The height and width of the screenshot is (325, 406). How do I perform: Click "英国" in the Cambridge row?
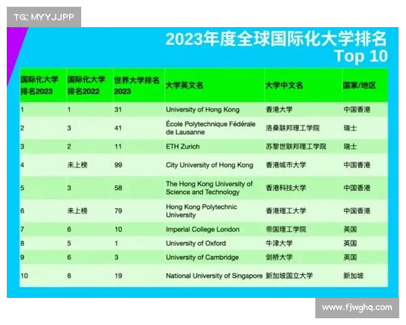coord(350,257)
